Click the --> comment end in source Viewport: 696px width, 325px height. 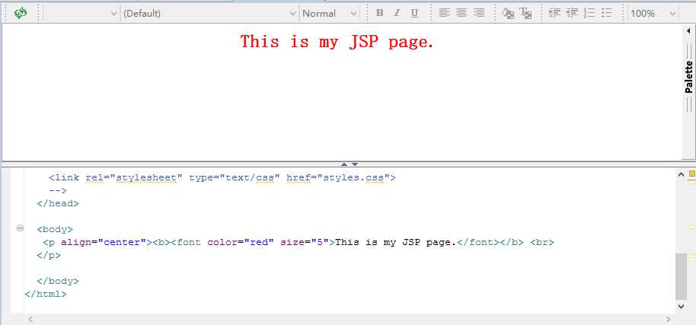[58, 190]
